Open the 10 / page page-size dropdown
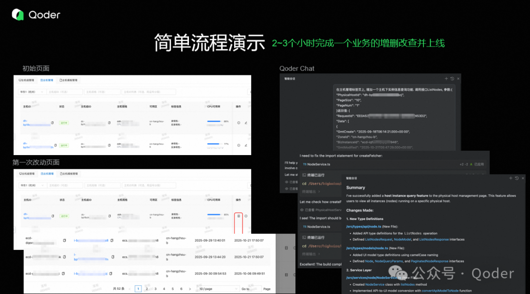The width and height of the screenshot is (530, 294). pos(217,289)
